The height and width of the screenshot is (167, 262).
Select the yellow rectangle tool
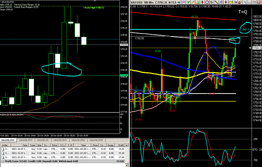point(231,3)
